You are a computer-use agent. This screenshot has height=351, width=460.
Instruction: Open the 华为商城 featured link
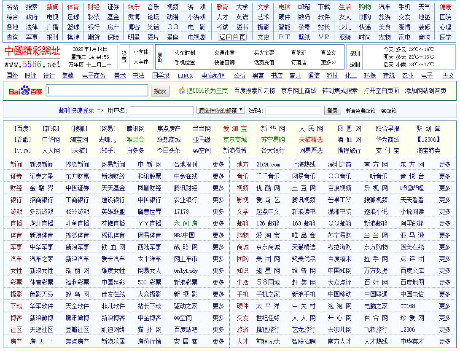[387, 139]
